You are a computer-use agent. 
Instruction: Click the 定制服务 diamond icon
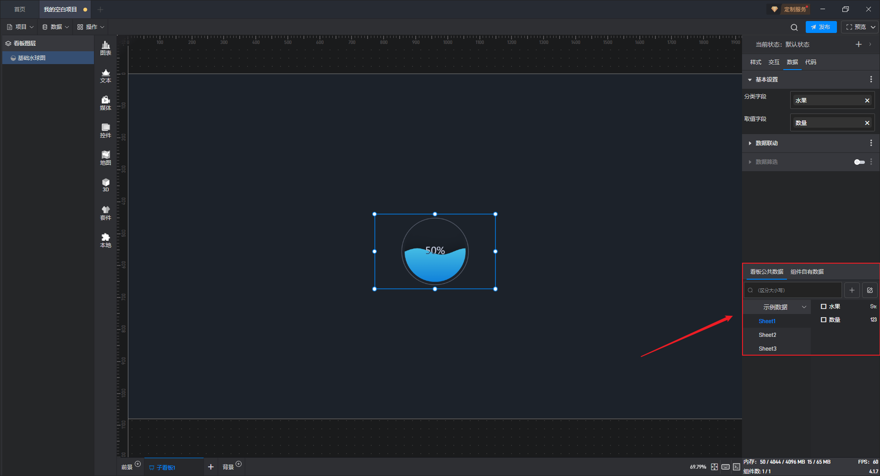pos(775,9)
